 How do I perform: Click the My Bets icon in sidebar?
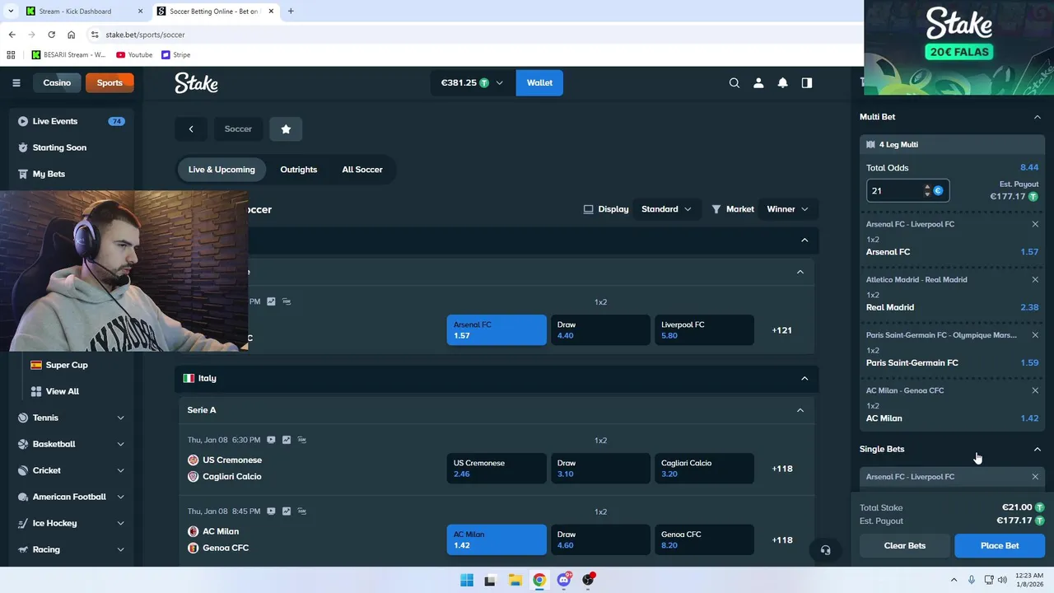pos(23,174)
